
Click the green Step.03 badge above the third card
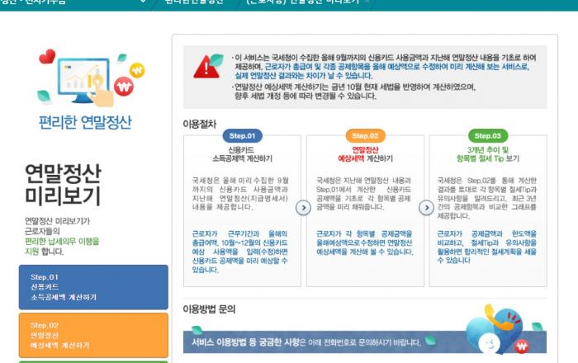(487, 135)
